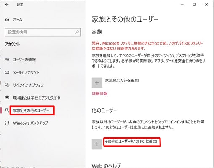Focus the 設定の検索 search field
The height and width of the screenshot is (168, 214).
tap(43, 32)
